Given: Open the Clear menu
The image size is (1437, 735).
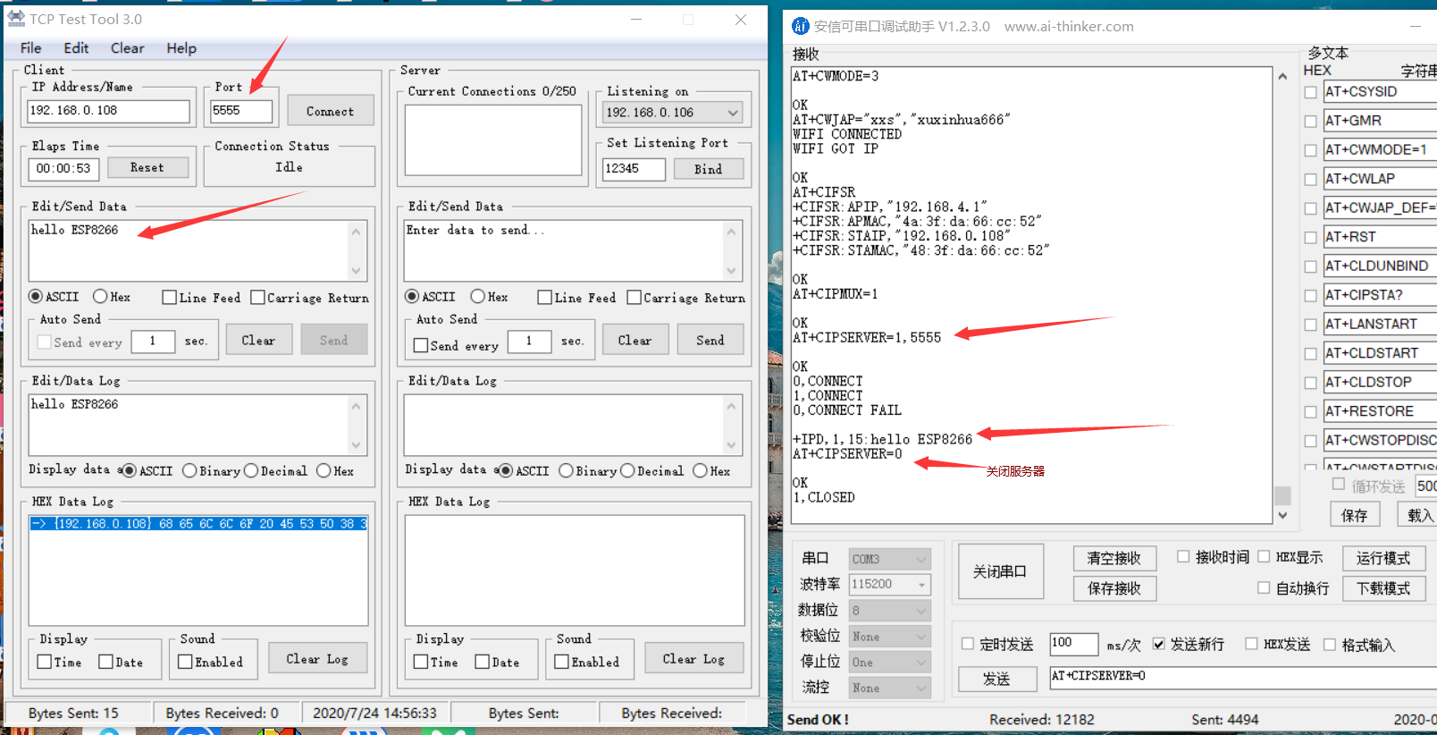Looking at the screenshot, I should (127, 48).
